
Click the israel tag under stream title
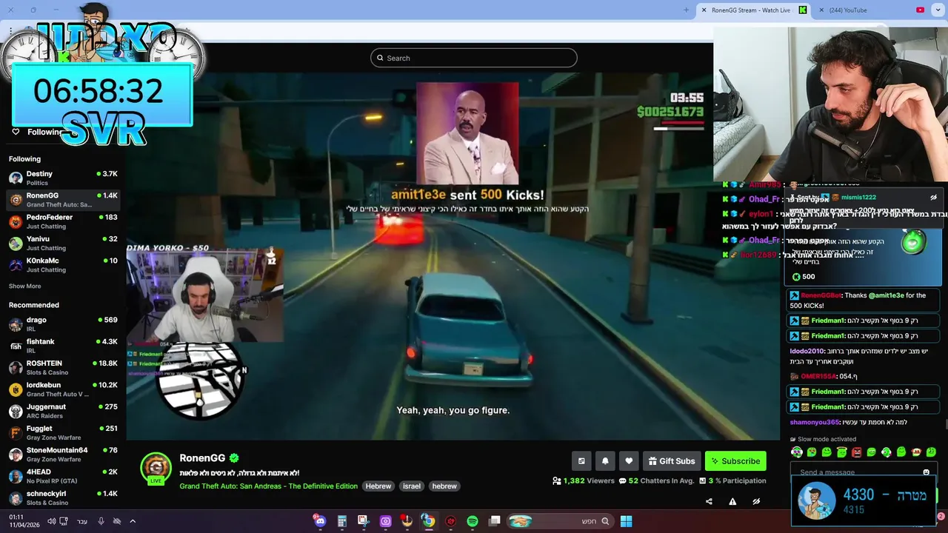pyautogui.click(x=412, y=486)
